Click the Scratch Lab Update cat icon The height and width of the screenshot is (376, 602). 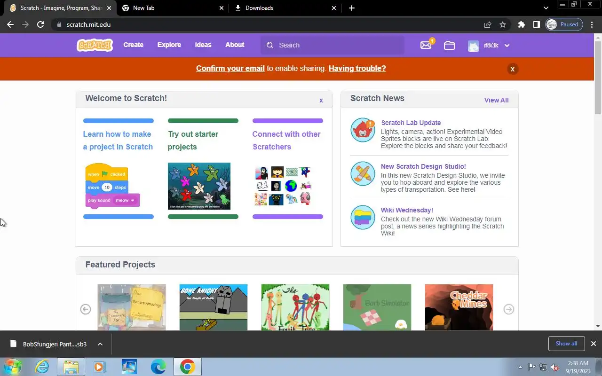click(363, 130)
